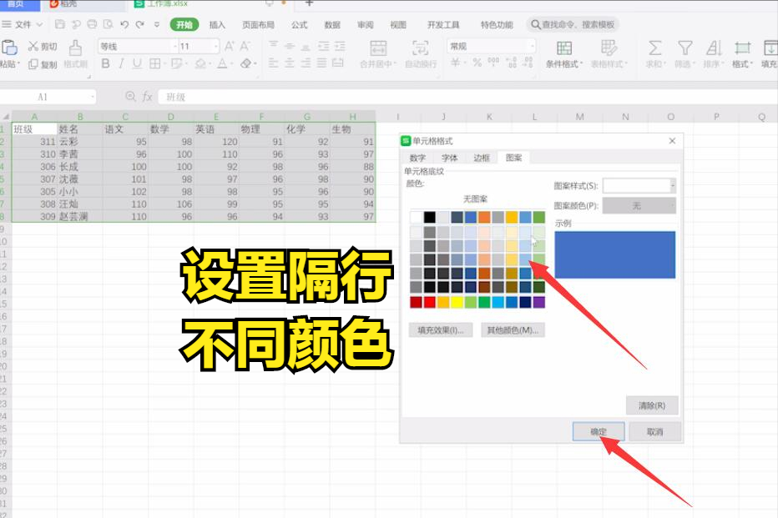The width and height of the screenshot is (778, 518).
Task: Click the new tab plus button
Action: (x=309, y=3)
